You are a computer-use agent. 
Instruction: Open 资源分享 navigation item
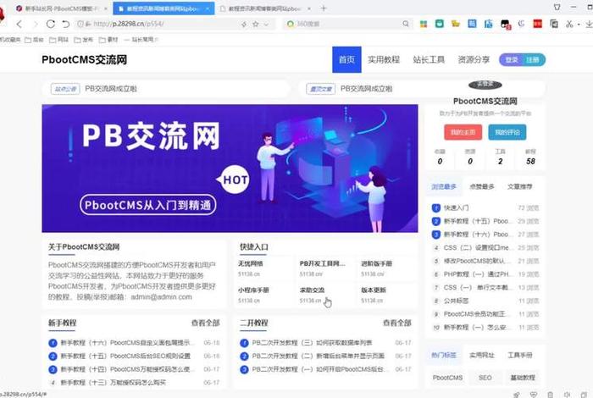click(x=474, y=60)
